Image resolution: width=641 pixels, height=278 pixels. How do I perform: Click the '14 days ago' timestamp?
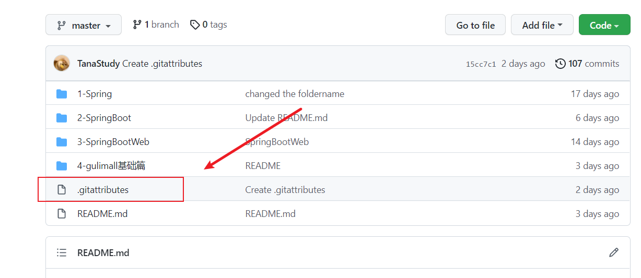click(x=595, y=142)
